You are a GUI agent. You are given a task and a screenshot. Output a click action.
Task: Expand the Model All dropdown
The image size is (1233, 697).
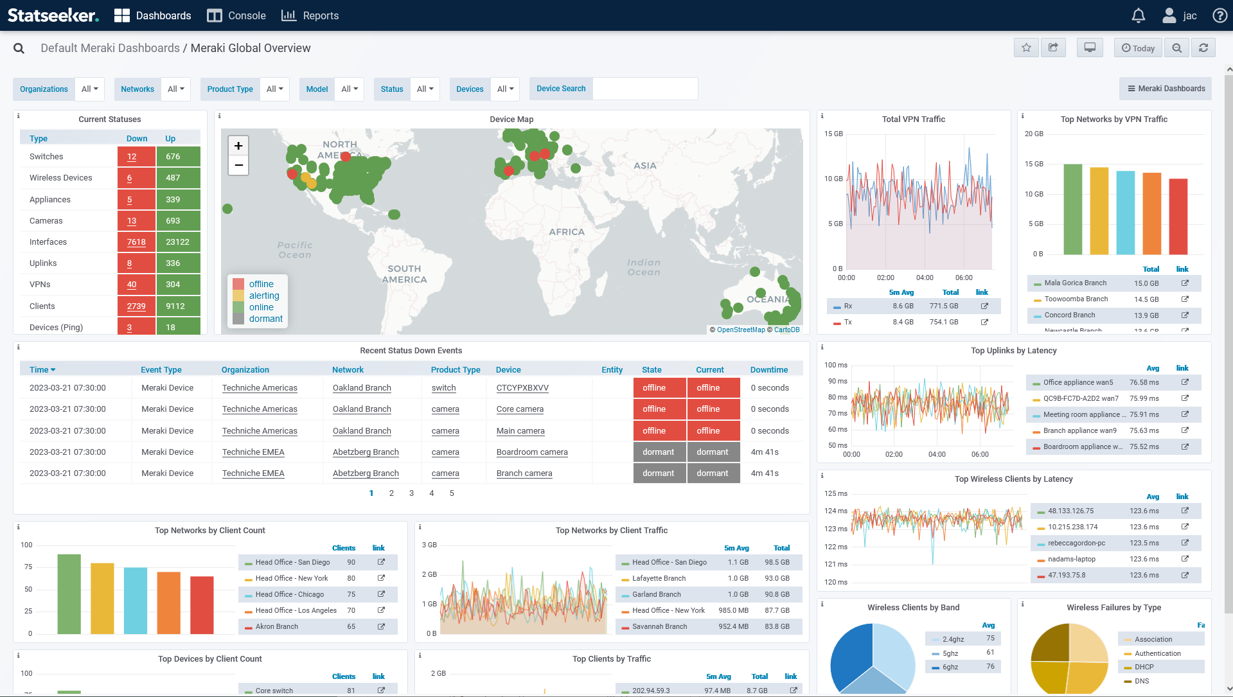350,89
